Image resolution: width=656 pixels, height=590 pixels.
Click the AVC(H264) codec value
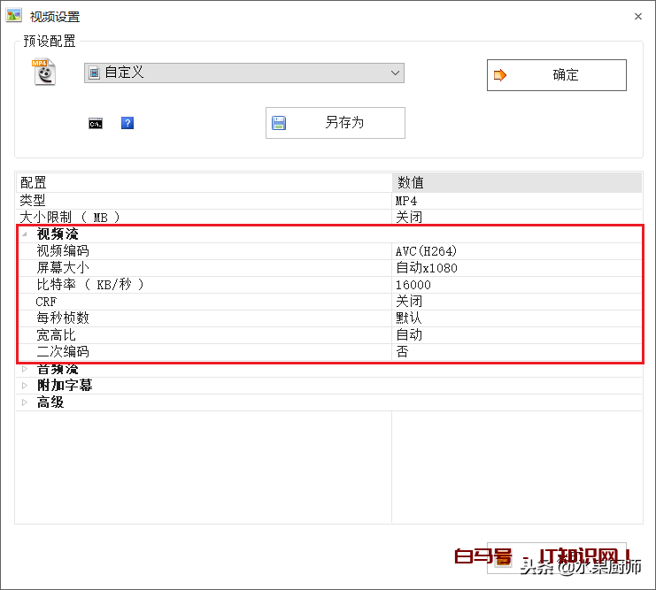tap(426, 251)
